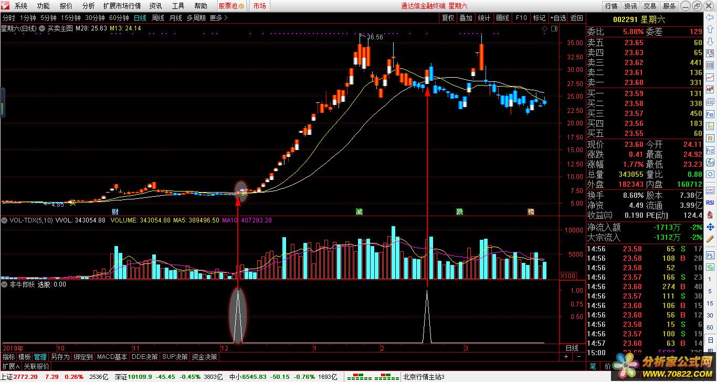This screenshot has width=717, height=382.
Task: Click the second white signal spike in indicator panel
Action: [x=427, y=316]
